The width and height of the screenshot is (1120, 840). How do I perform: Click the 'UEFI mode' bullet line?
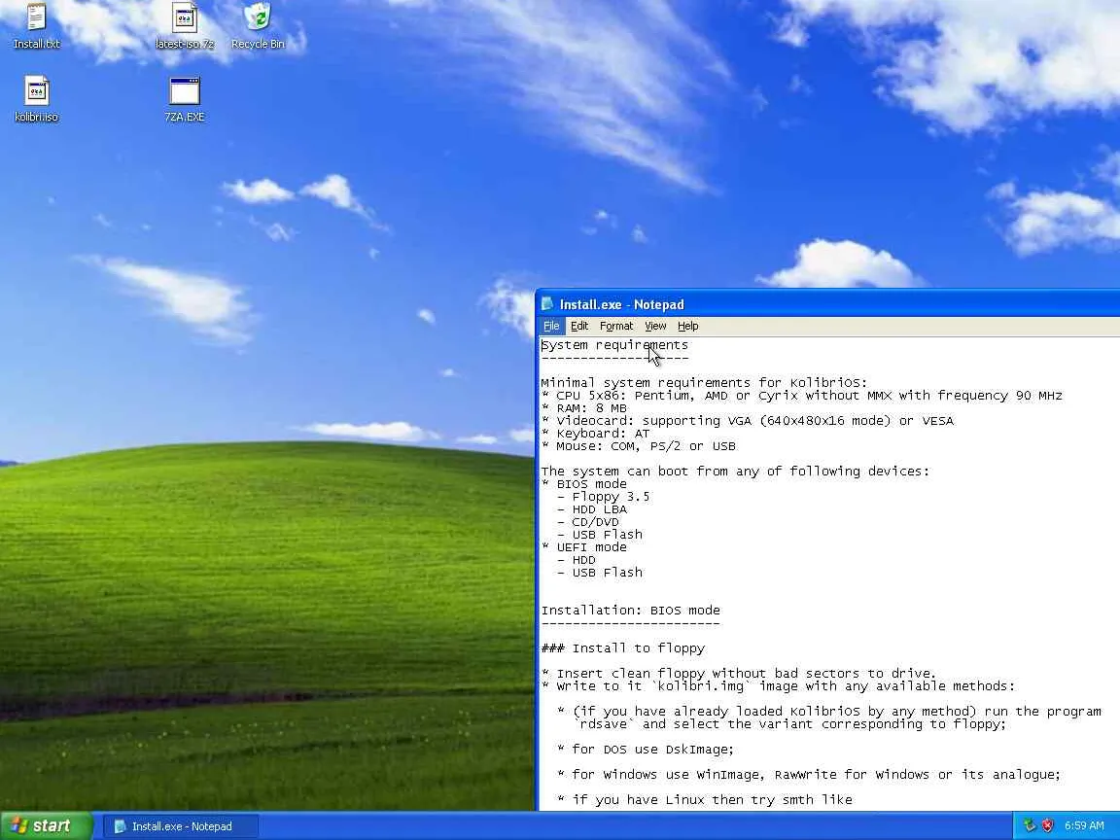[x=583, y=548]
